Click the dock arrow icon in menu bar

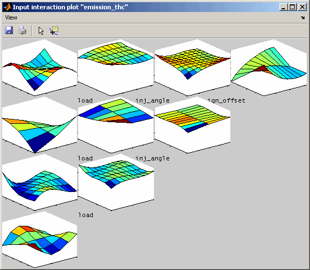point(303,17)
